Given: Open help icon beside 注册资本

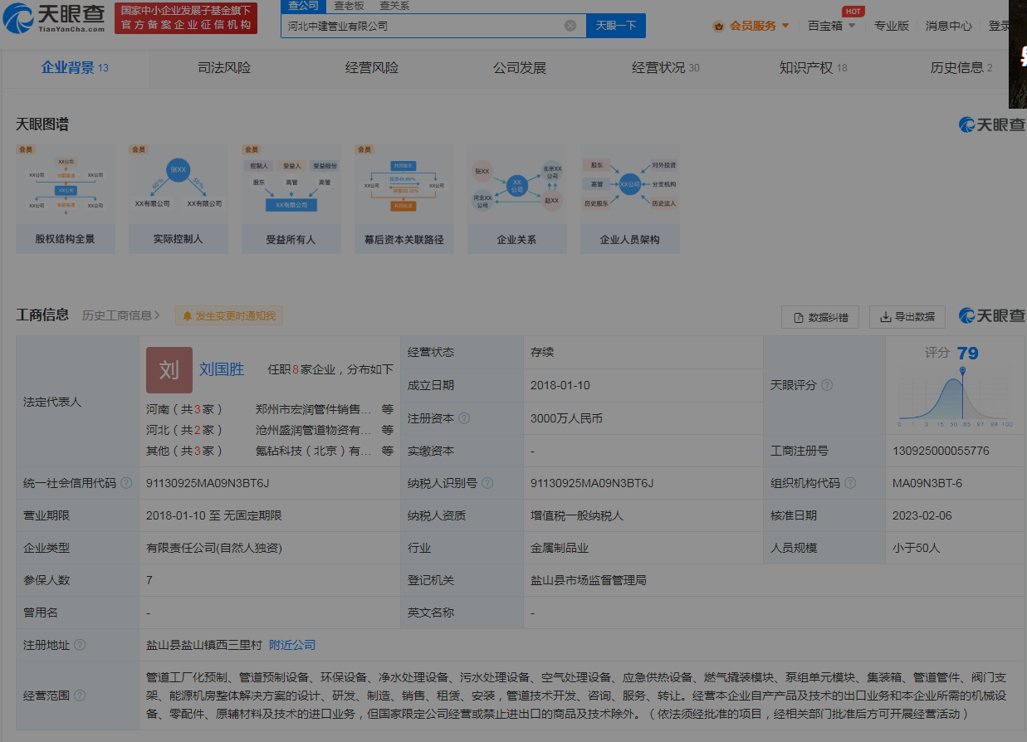Looking at the screenshot, I should (x=464, y=418).
